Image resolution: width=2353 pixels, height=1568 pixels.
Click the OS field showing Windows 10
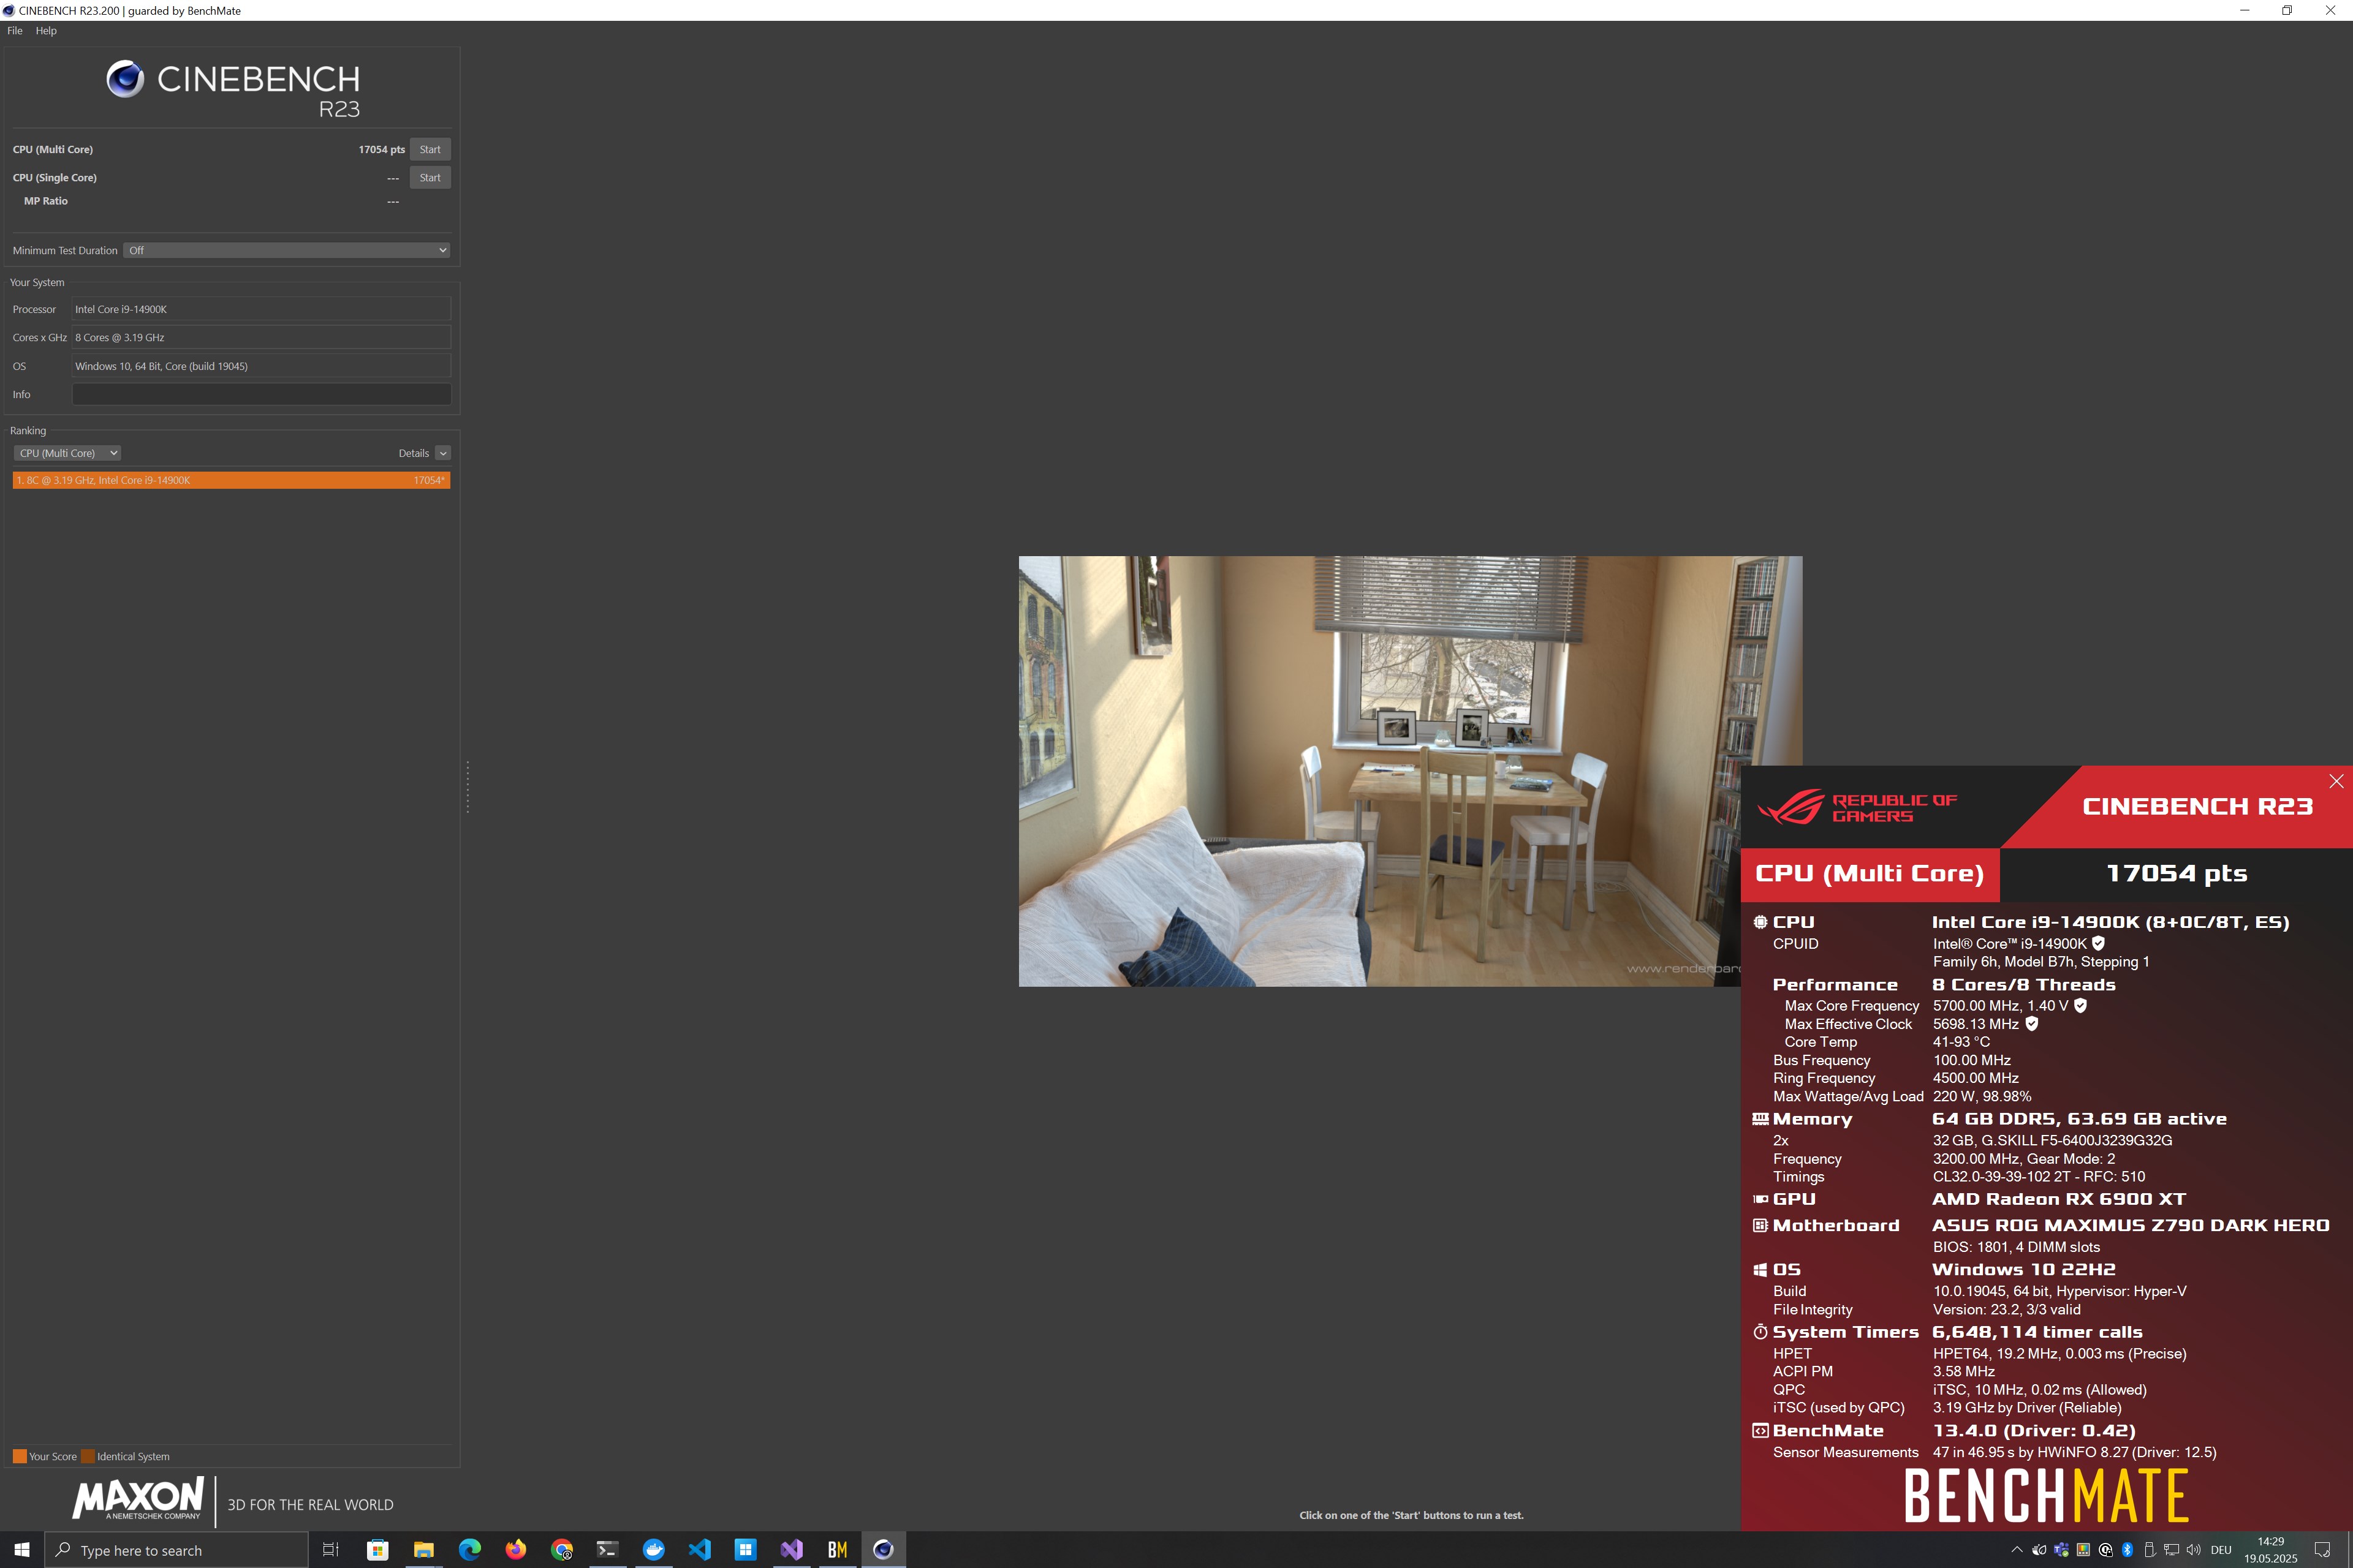tap(261, 366)
